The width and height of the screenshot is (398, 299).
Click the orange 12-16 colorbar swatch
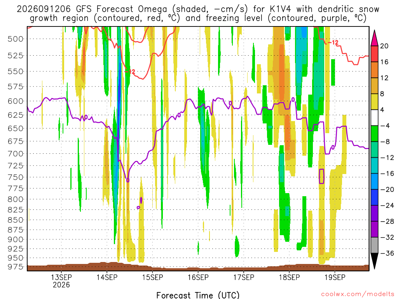point(374,70)
